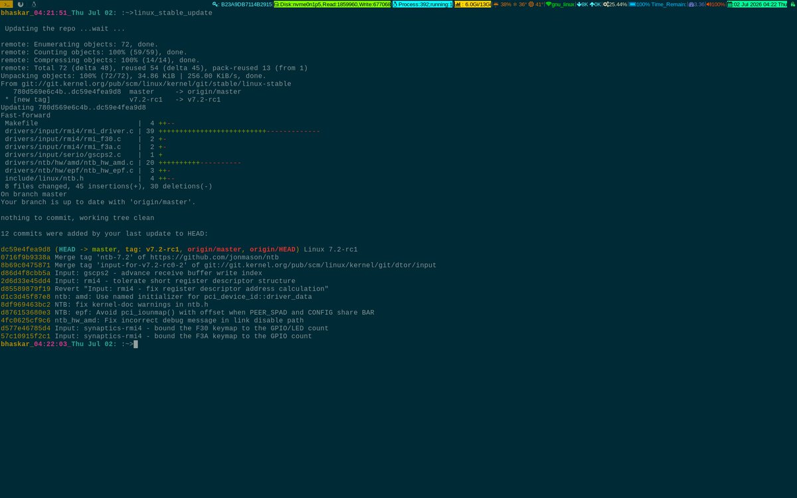This screenshot has width=797, height=498.
Task: Click the 'Updating the repo ...wait ...' line
Action: tap(64, 29)
